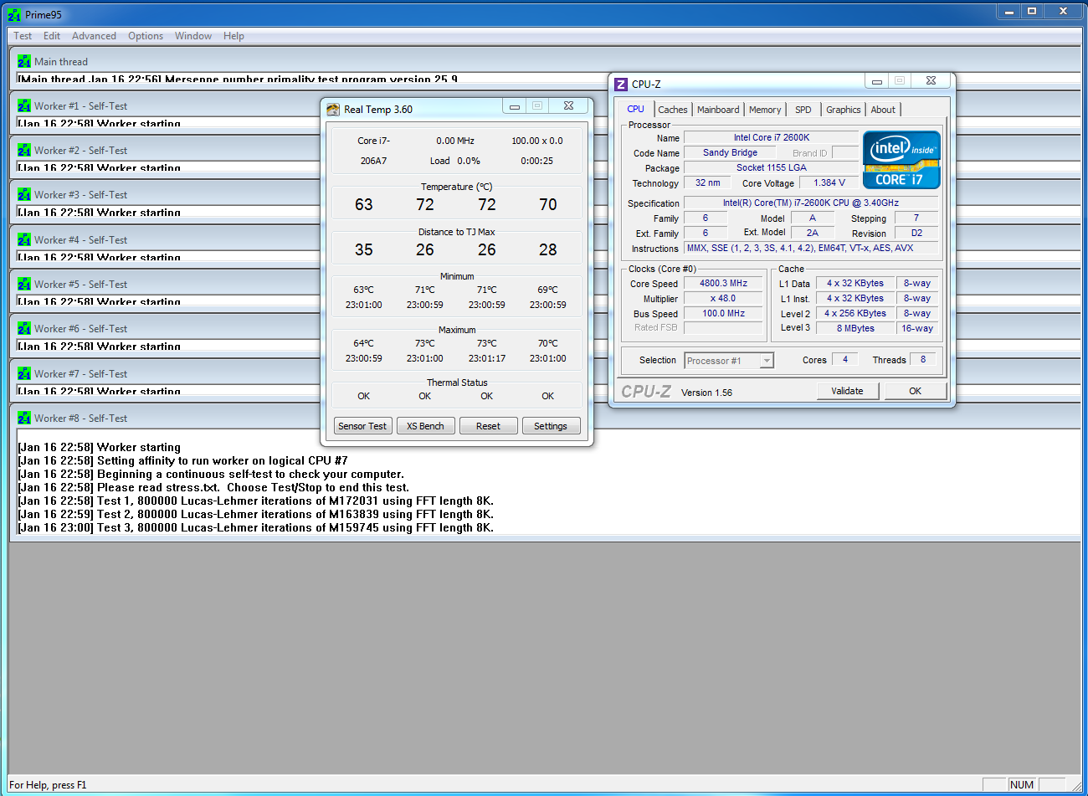Click the Cores count value 4
Screen dimensions: 1088x796
pos(845,359)
